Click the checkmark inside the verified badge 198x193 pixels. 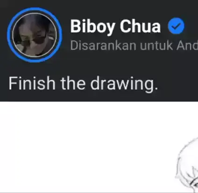click(x=176, y=27)
